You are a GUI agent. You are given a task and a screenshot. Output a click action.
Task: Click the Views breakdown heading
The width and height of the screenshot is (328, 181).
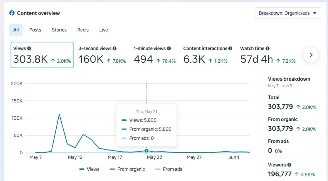click(289, 79)
